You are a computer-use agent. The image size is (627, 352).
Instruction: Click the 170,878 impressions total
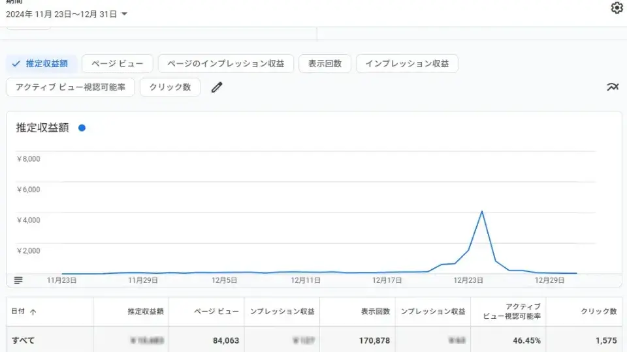coord(374,340)
